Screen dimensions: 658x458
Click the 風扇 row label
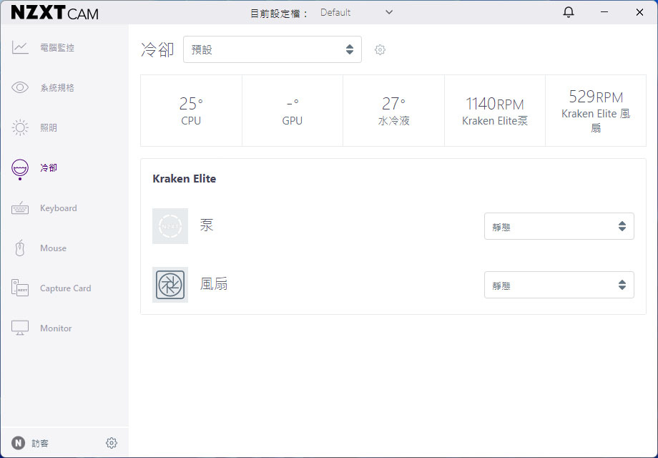pyautogui.click(x=214, y=284)
